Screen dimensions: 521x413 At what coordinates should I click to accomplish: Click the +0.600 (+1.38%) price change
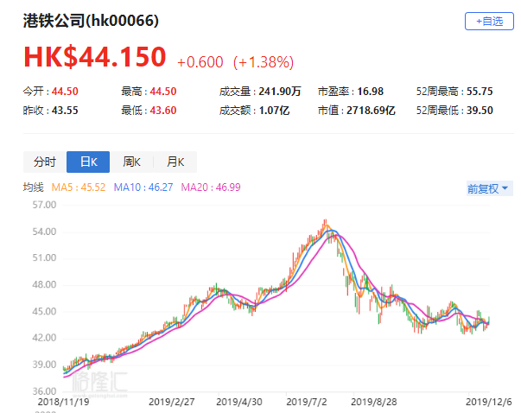[x=235, y=61]
